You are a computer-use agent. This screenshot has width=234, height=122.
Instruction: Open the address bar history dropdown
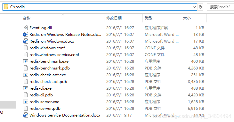click(x=194, y=7)
